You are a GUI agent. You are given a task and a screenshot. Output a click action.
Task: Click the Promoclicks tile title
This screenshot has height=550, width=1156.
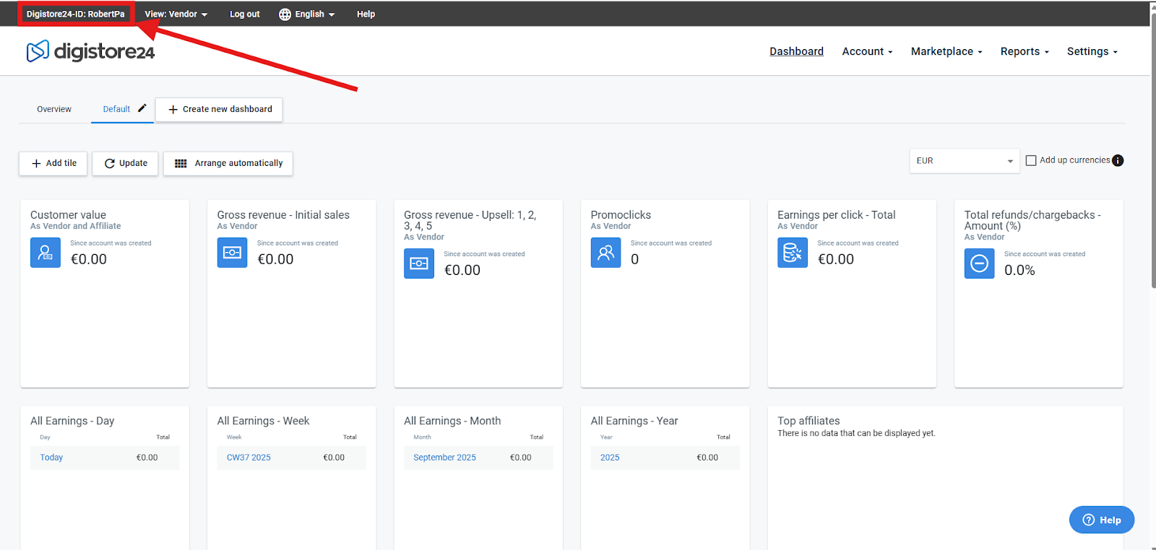pyautogui.click(x=621, y=215)
